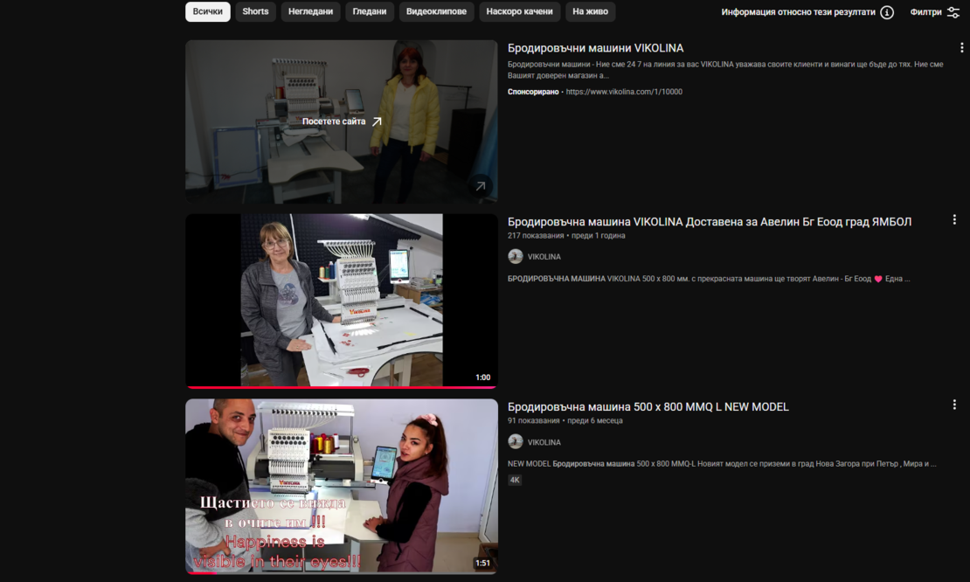Image resolution: width=970 pixels, height=582 pixels.
Task: Open video title Доставена за Авелин Бг Еоод
Action: click(x=709, y=222)
